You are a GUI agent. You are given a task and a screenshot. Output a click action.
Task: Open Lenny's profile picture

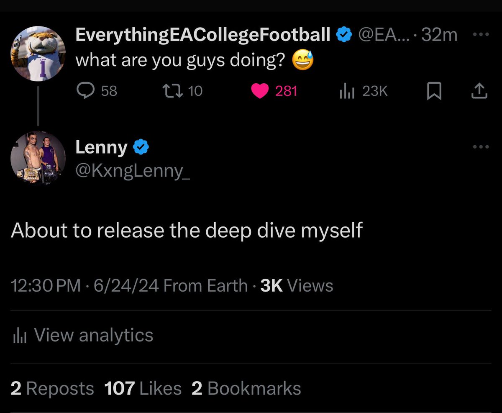pos(38,159)
